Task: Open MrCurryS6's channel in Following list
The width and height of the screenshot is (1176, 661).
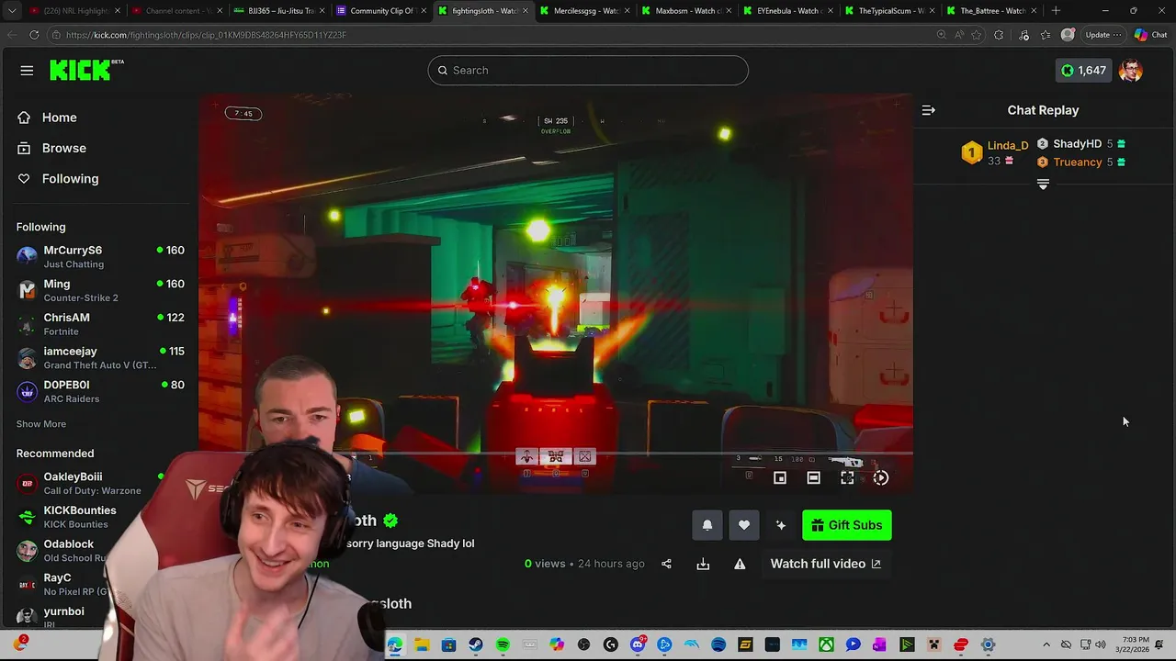Action: [99, 256]
